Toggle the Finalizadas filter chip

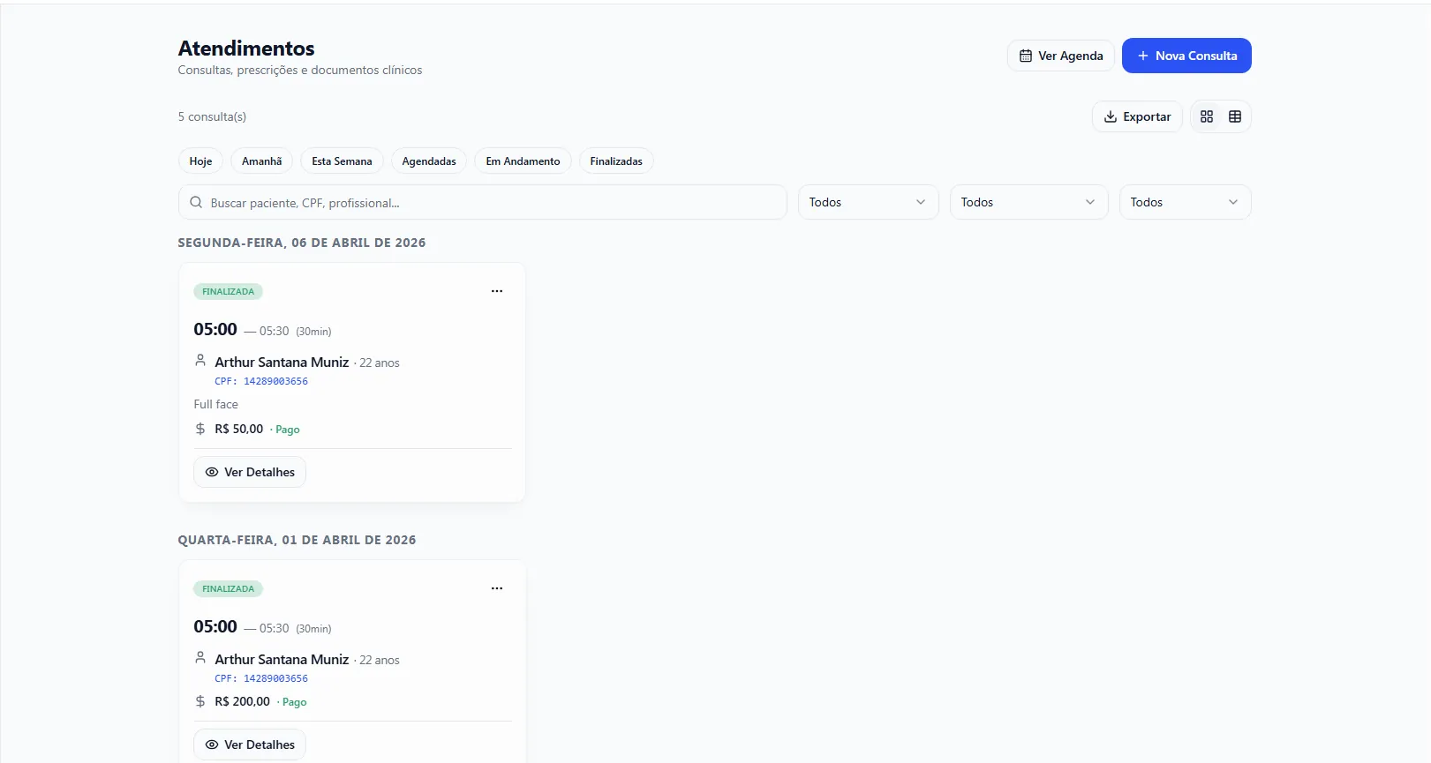point(616,161)
